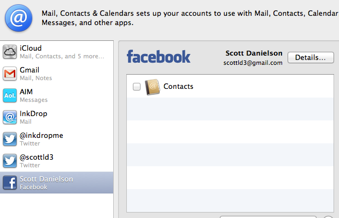Select Scott Danielson Facebook account row
The image size is (339, 218).
tap(57, 183)
